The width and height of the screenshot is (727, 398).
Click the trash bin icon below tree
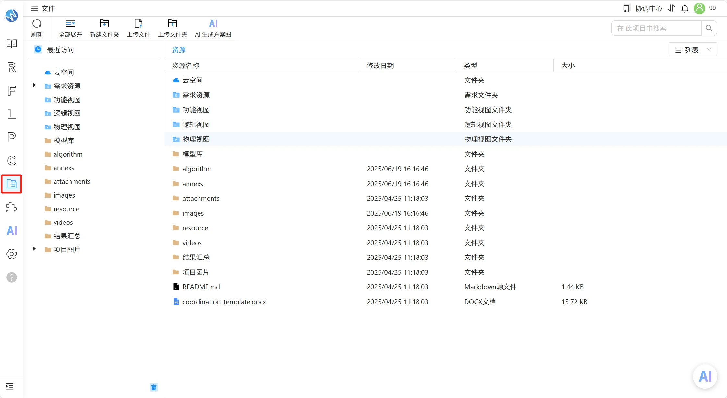pyautogui.click(x=154, y=387)
